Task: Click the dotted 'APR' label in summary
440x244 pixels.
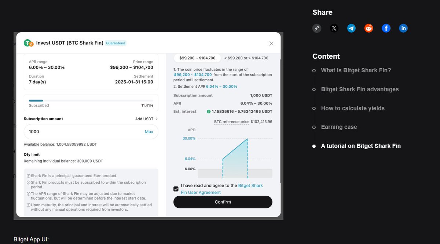Action: (177, 103)
